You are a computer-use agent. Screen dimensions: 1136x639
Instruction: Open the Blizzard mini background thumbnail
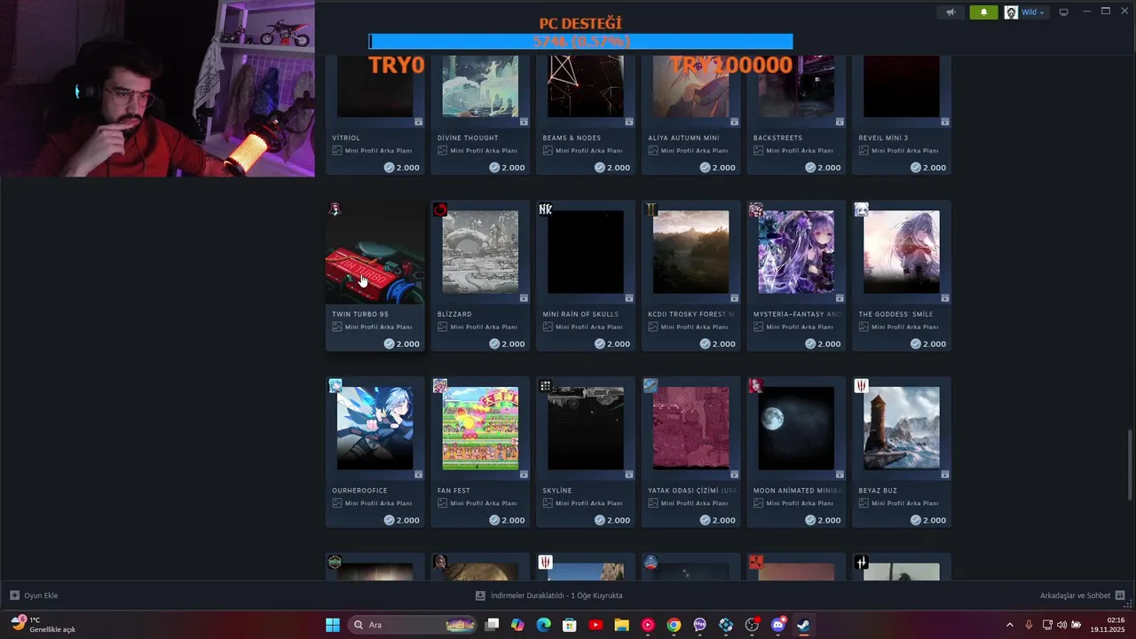click(480, 252)
